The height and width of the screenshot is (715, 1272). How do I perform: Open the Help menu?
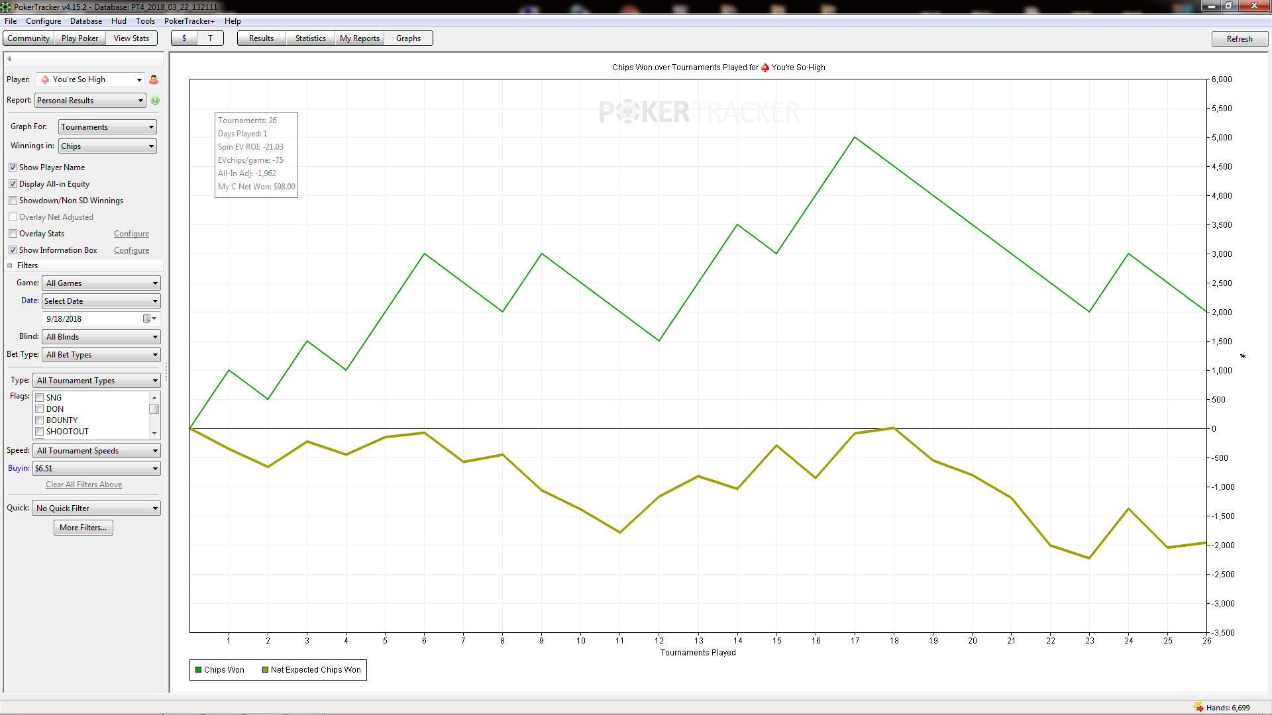233,21
